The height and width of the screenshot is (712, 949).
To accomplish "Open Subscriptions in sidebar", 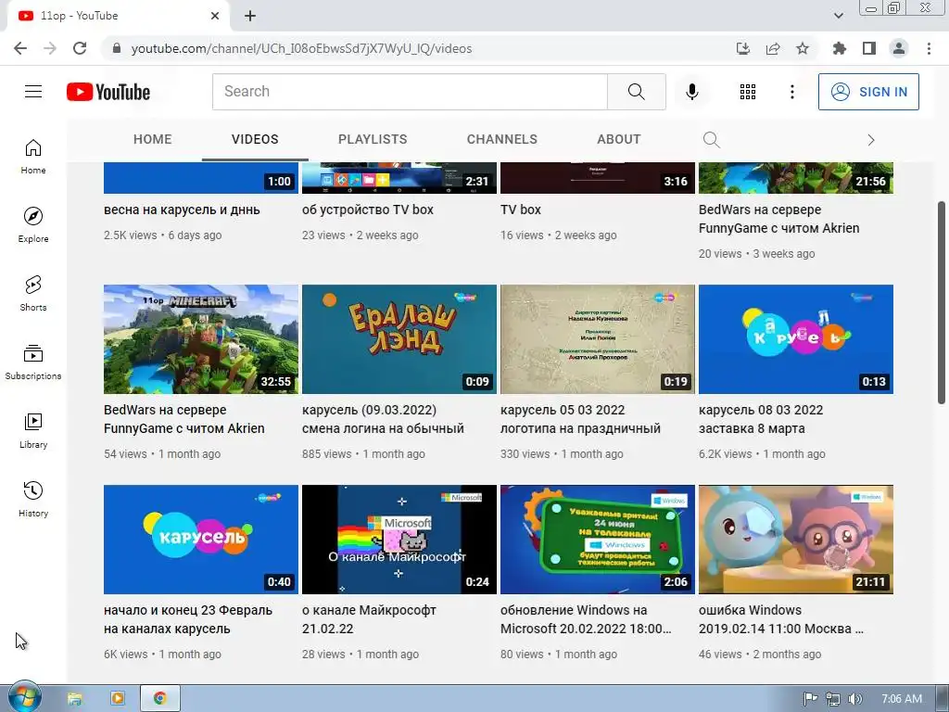I will [x=33, y=362].
